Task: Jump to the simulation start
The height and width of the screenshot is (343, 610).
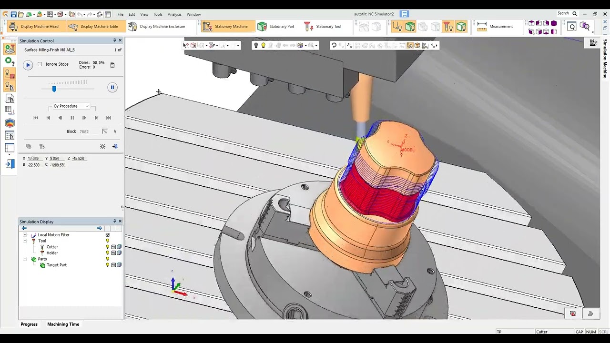Action: [x=36, y=118]
